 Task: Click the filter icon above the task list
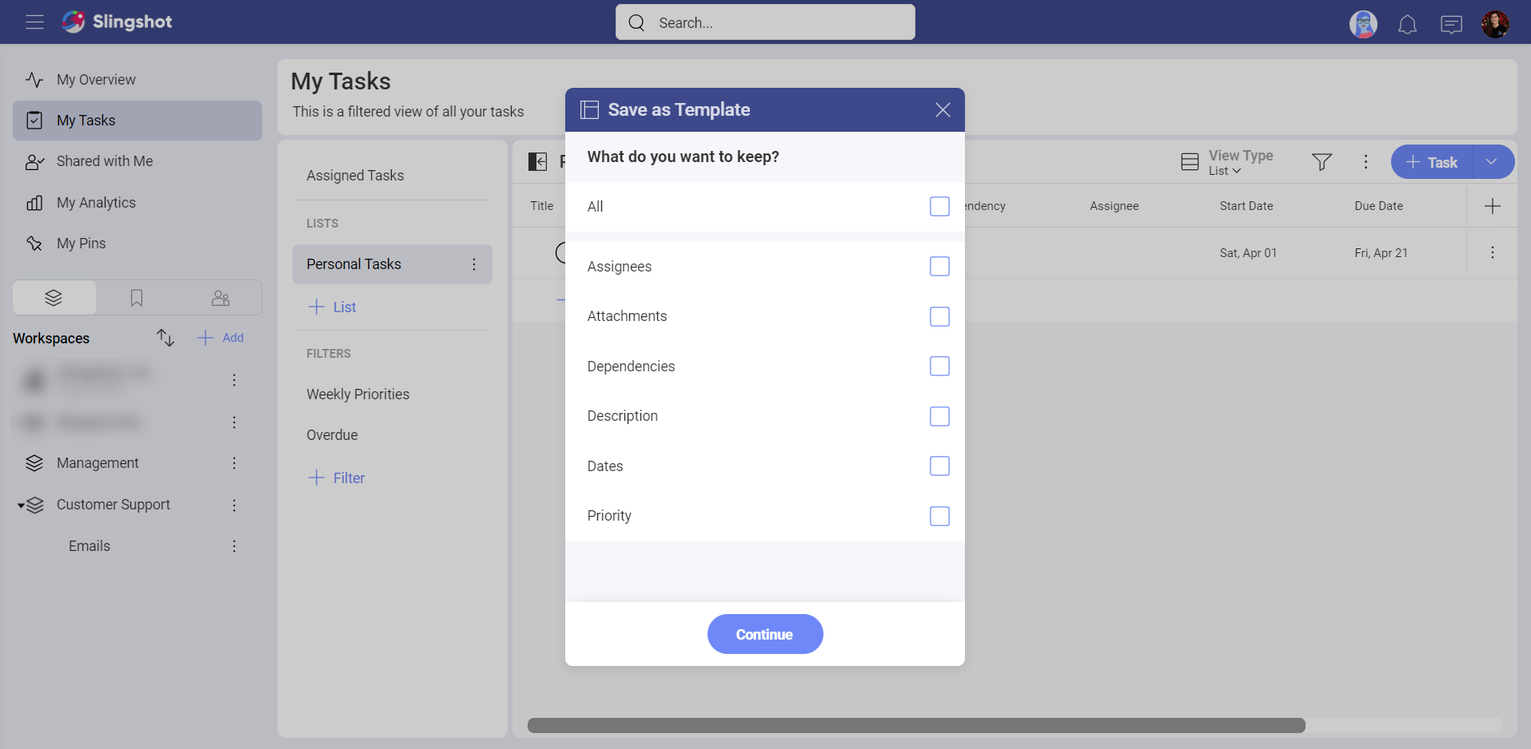point(1322,161)
